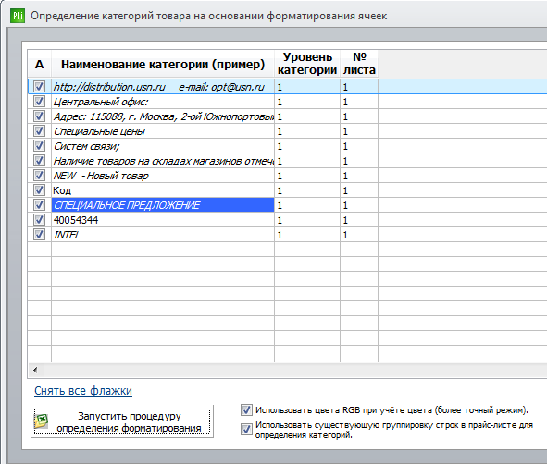This screenshot has width=547, height=464.
Task: Disable Использовать цвета RGB option
Action: (246, 410)
